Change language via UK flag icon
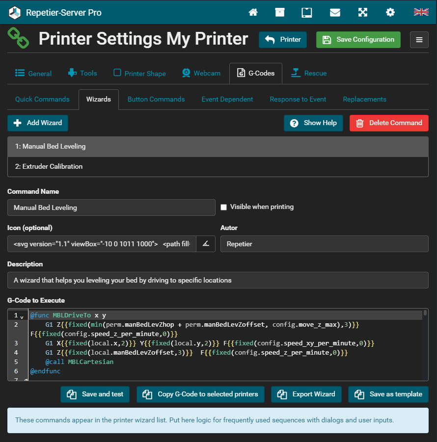437x442 pixels. tap(421, 12)
